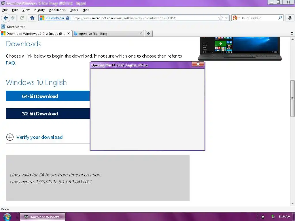This screenshot has height=221, width=295.
Task: Click the Downloads heading
Action: [24, 44]
